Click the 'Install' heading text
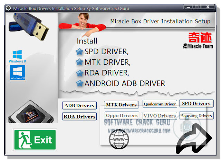This screenshot has height=160, width=221. (87, 41)
